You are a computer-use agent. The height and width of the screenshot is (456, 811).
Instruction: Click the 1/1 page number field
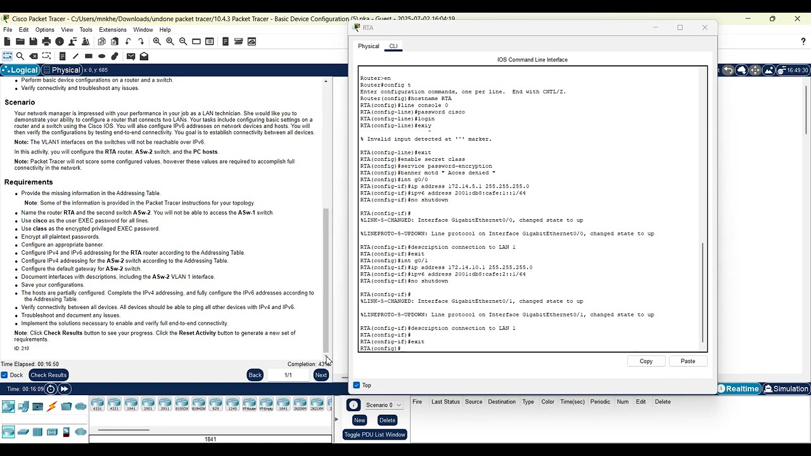tap(288, 375)
